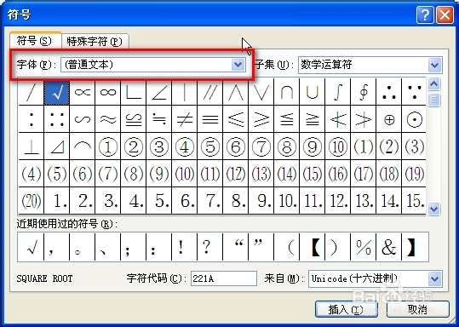
Task: Choose the because three-dot symbol
Action: [x=414, y=93]
